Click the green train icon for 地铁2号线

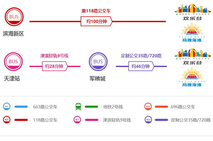point(78,106)
